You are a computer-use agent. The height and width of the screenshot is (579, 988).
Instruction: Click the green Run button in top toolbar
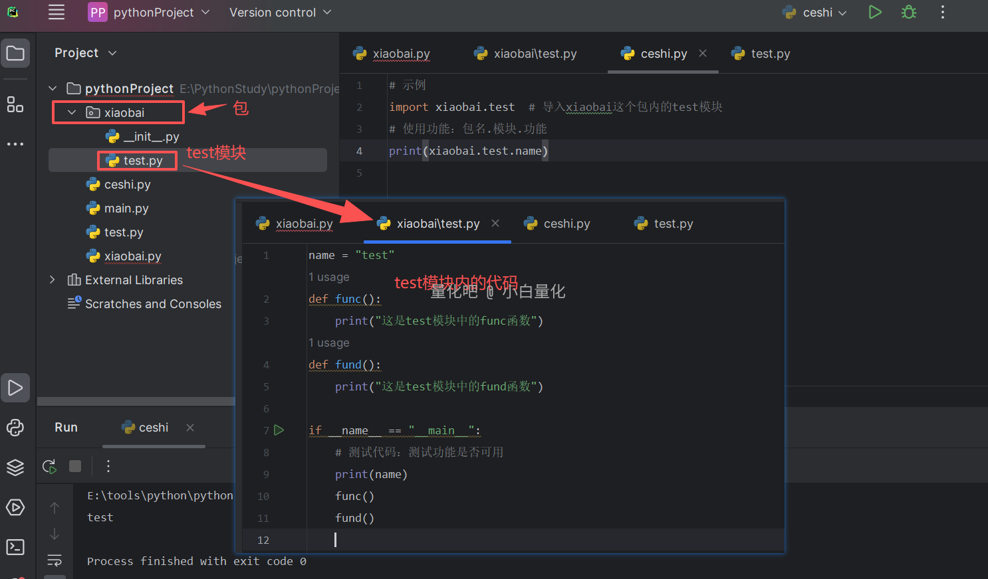click(x=875, y=13)
